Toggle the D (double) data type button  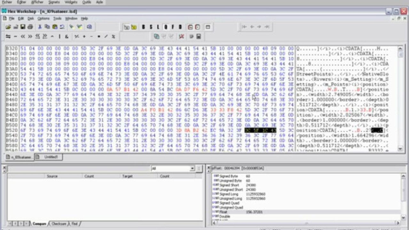(180, 27)
